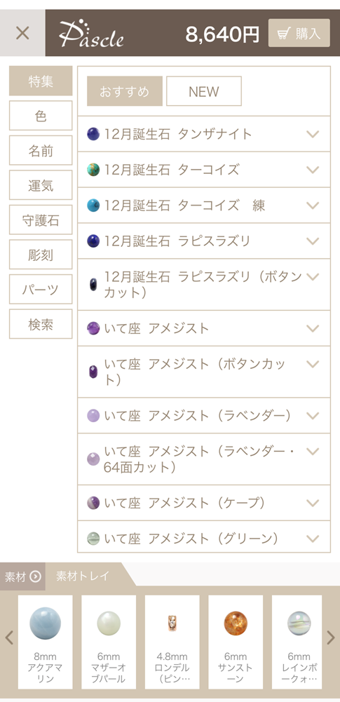This screenshot has width=340, height=702.
Task: Show previous items in material tray
Action: coord(9,637)
